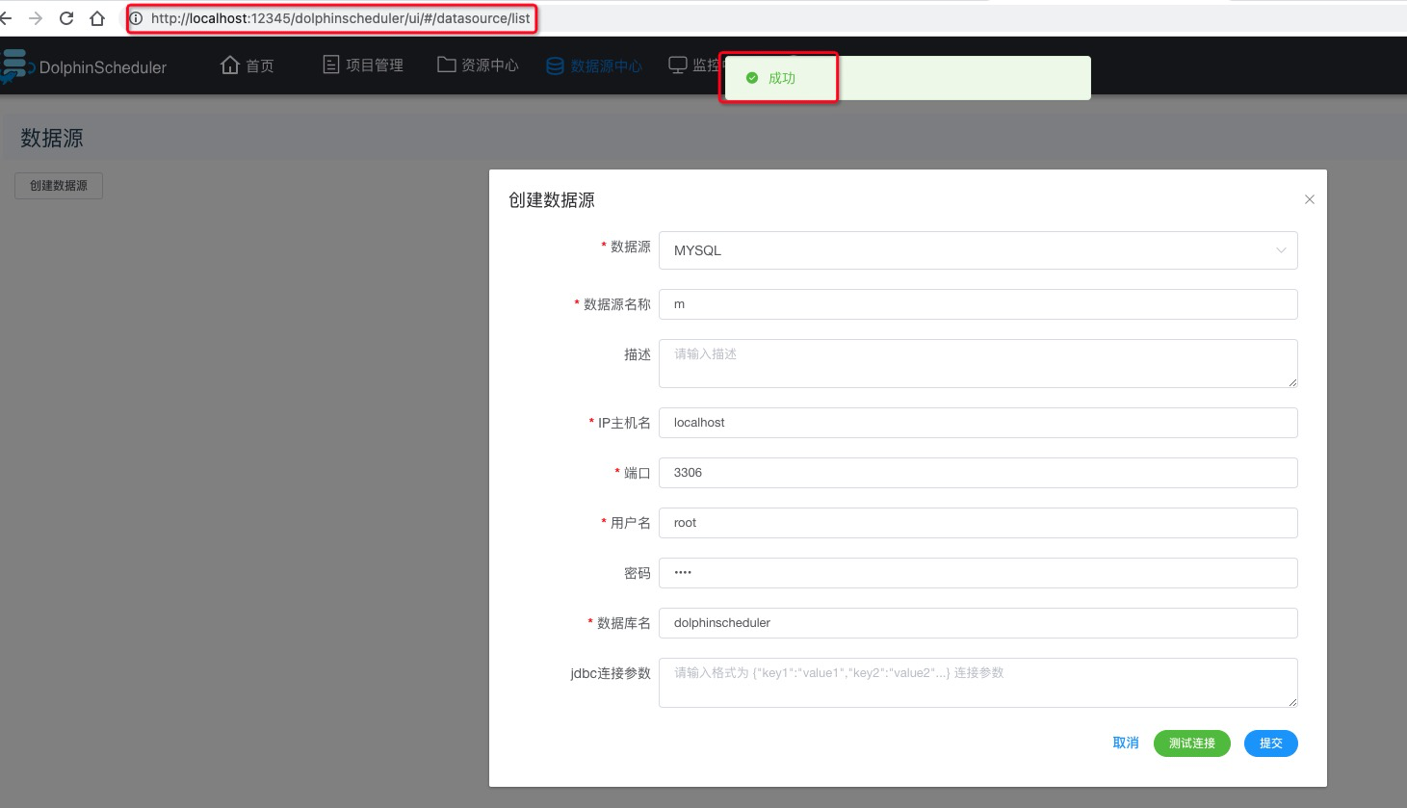Image resolution: width=1407 pixels, height=808 pixels.
Task: Switch to the 监控 menu item
Action: (708, 65)
